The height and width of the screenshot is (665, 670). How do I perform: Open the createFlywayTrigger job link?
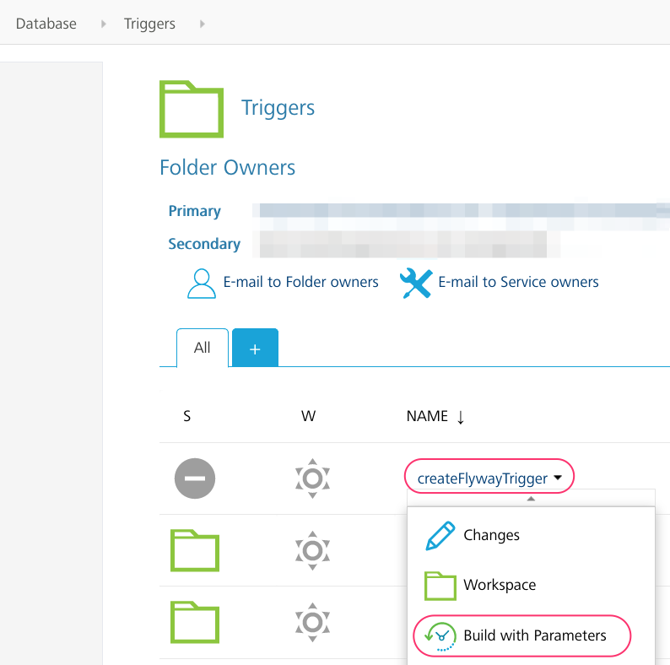(x=482, y=478)
